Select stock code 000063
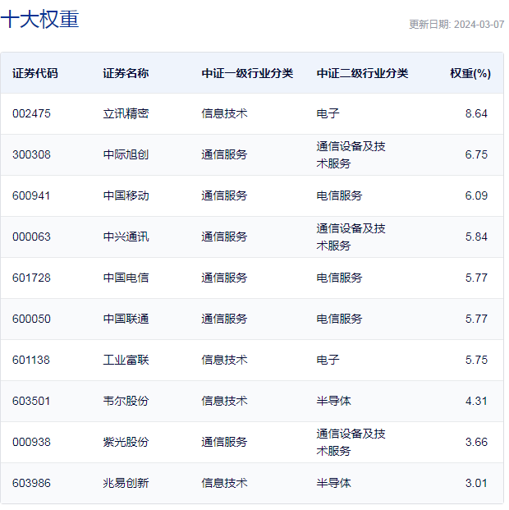This screenshot has width=509, height=510. click(x=31, y=237)
